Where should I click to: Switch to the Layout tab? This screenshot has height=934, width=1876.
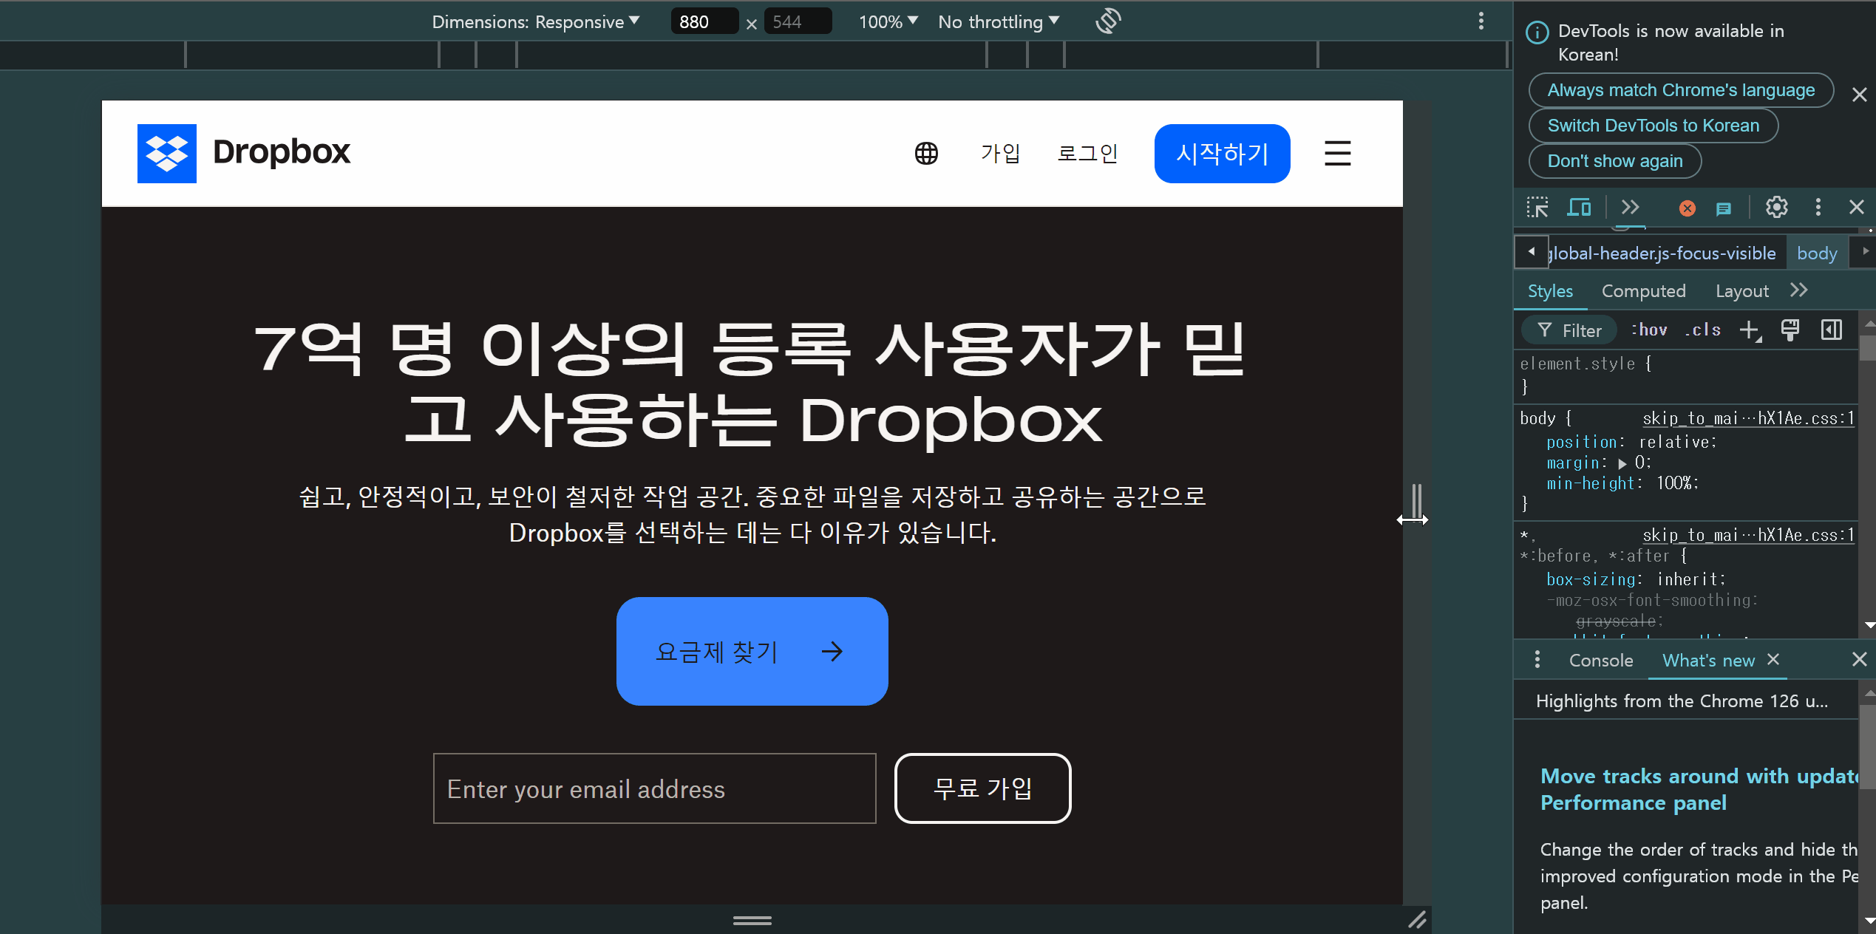(1741, 291)
